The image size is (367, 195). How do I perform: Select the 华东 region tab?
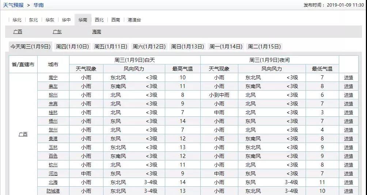click(x=50, y=20)
